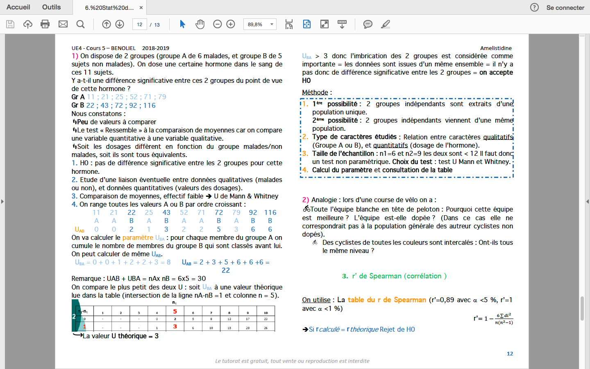Image resolution: width=590 pixels, height=369 pixels.
Task: Click the page number input field
Action: coord(140,25)
